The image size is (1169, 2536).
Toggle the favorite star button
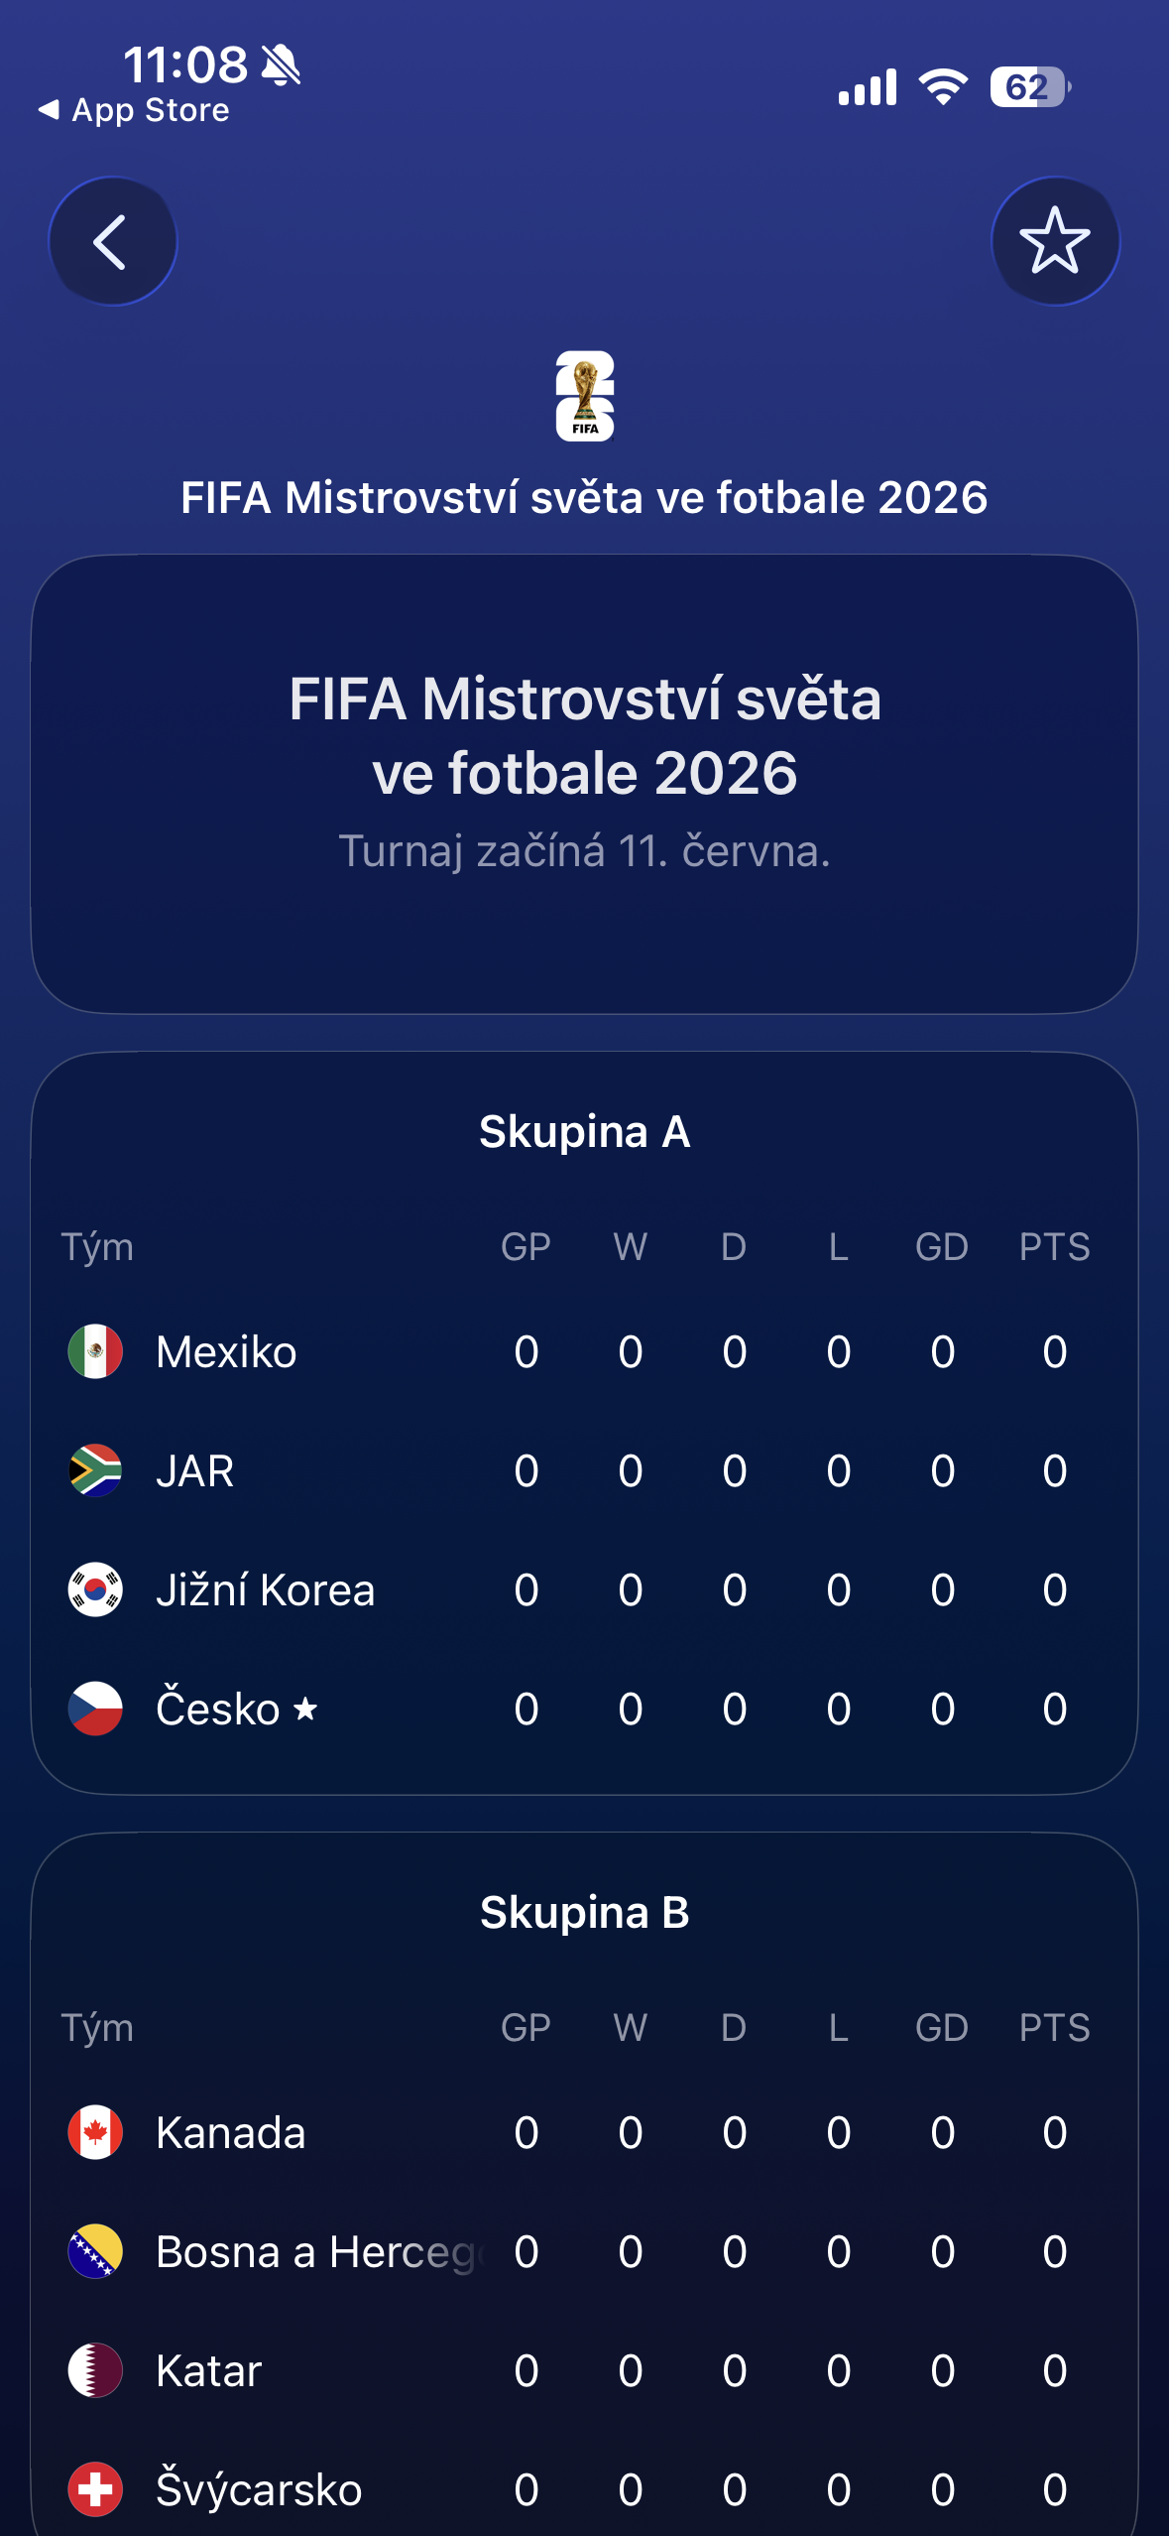point(1055,241)
